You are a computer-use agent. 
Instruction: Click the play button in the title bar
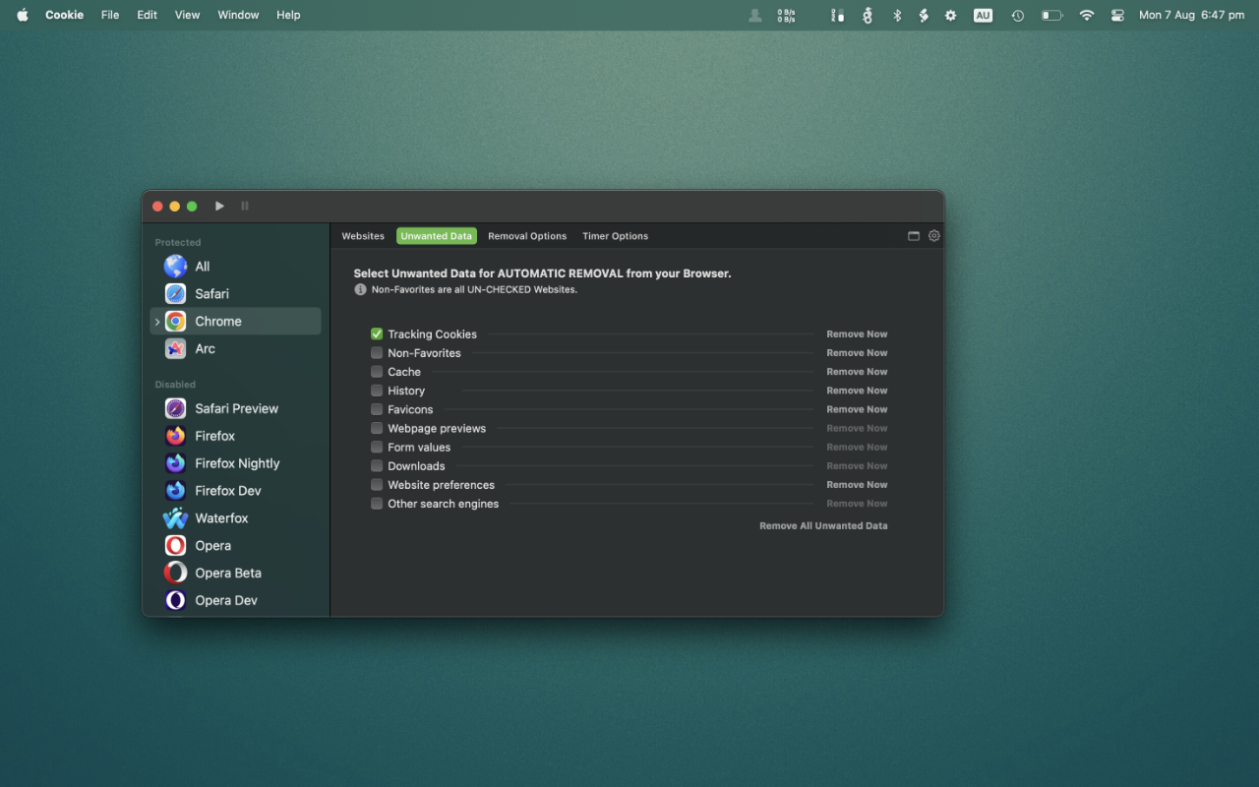click(219, 206)
